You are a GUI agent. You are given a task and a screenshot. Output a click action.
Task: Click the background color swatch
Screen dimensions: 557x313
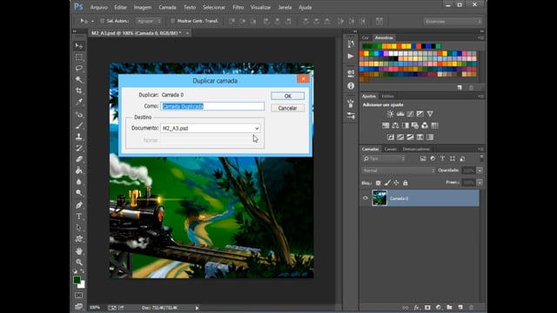[x=83, y=285]
